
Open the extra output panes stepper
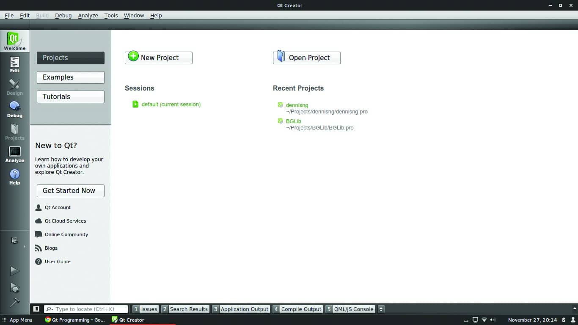pos(380,309)
